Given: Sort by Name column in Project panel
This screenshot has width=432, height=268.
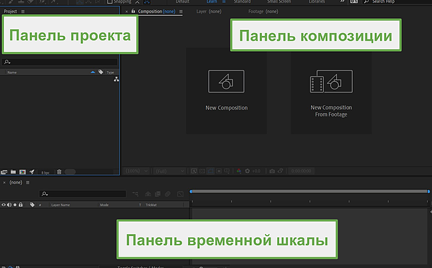Looking at the screenshot, I should (x=12, y=72).
